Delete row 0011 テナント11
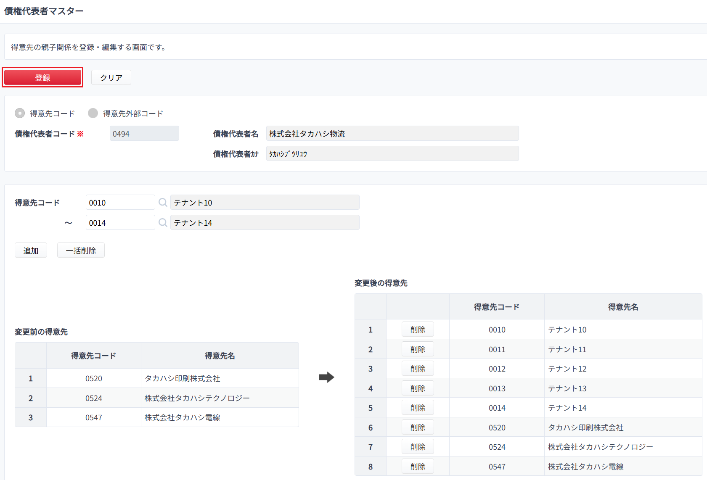Viewport: 707px width, 480px height. [x=418, y=349]
